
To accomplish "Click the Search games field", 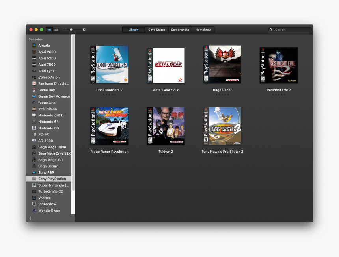I will tap(290, 30).
